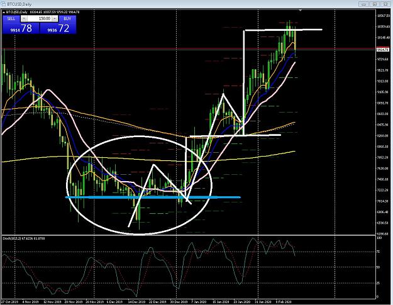The width and height of the screenshot is (393, 305).
Task: Click the 14 Dec 2019 date label
Action: pyautogui.click(x=136, y=302)
